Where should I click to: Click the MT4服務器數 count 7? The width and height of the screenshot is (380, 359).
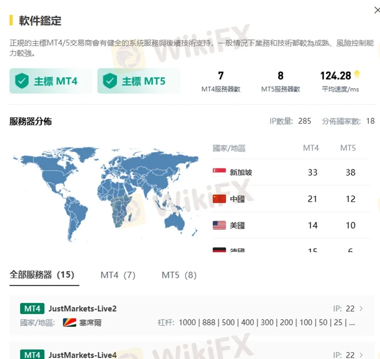coord(221,75)
